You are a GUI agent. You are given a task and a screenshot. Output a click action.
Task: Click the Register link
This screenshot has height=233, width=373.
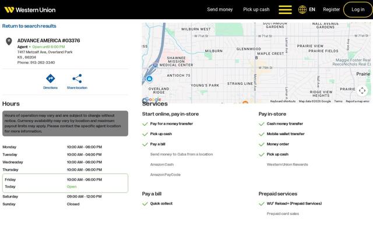332,9
